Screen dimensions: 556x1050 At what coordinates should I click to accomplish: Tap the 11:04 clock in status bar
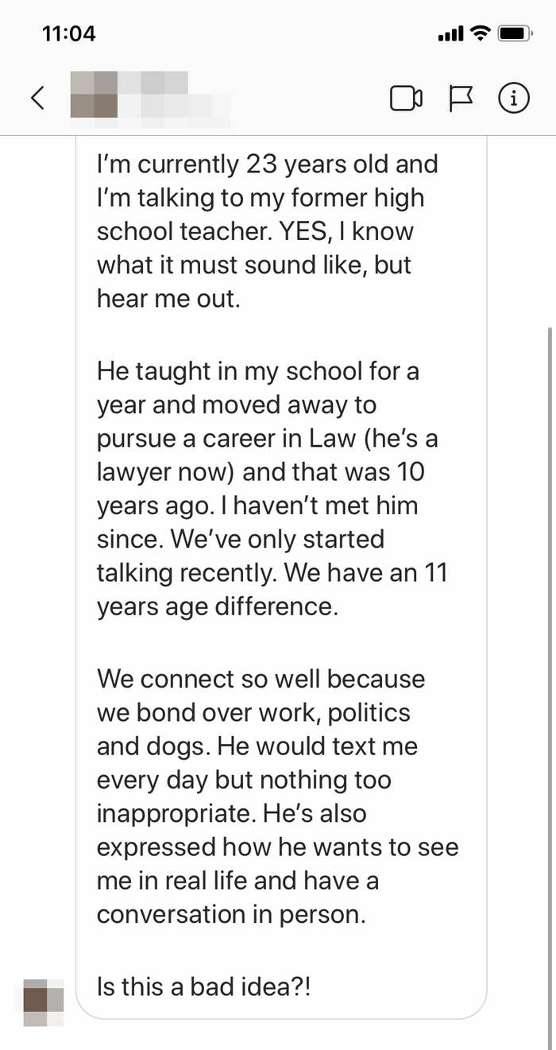(x=68, y=33)
